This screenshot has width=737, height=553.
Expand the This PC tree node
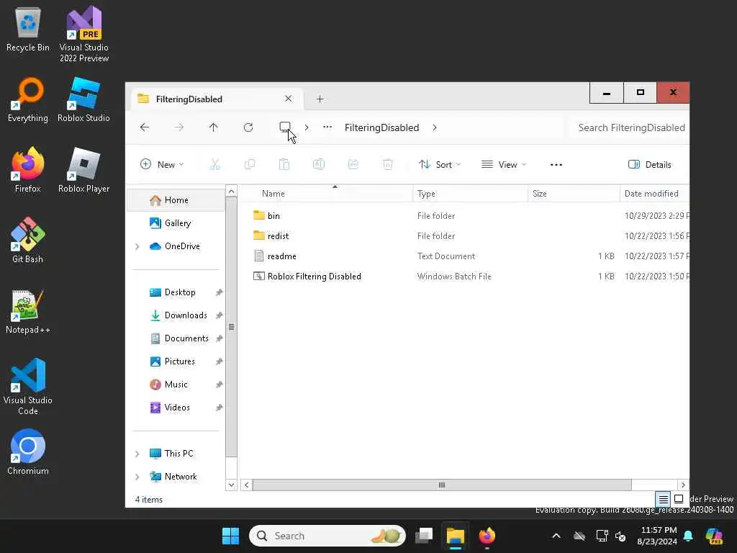(137, 454)
